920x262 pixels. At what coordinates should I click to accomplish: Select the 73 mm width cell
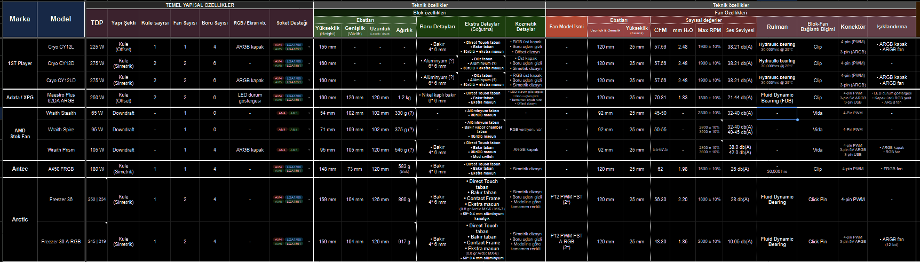click(354, 169)
